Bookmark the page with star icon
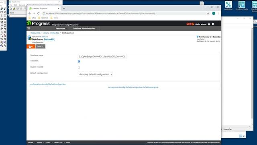The image size is (257, 145). click(x=208, y=13)
